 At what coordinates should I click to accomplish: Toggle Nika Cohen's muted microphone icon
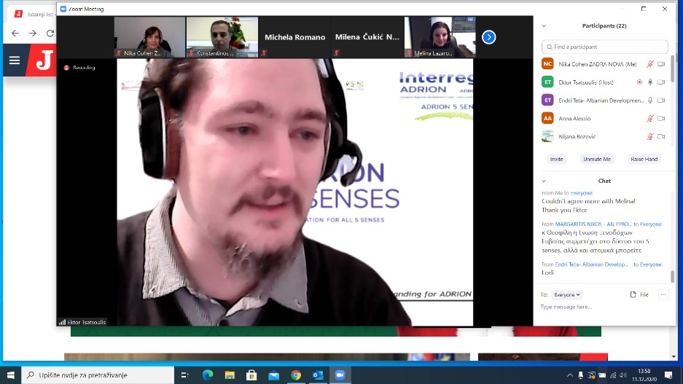[x=649, y=64]
